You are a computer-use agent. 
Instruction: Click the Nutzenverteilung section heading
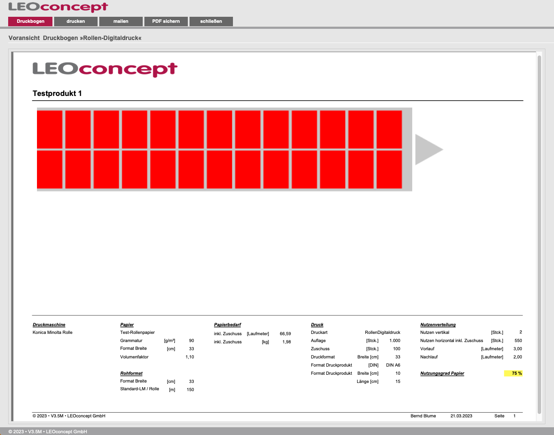(x=438, y=325)
